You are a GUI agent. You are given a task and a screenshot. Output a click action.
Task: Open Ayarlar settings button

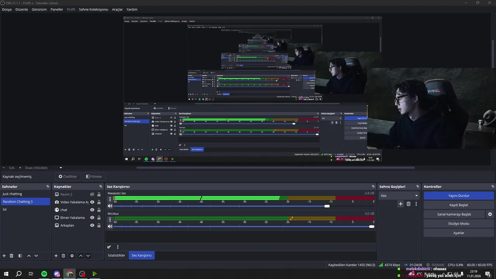459,233
